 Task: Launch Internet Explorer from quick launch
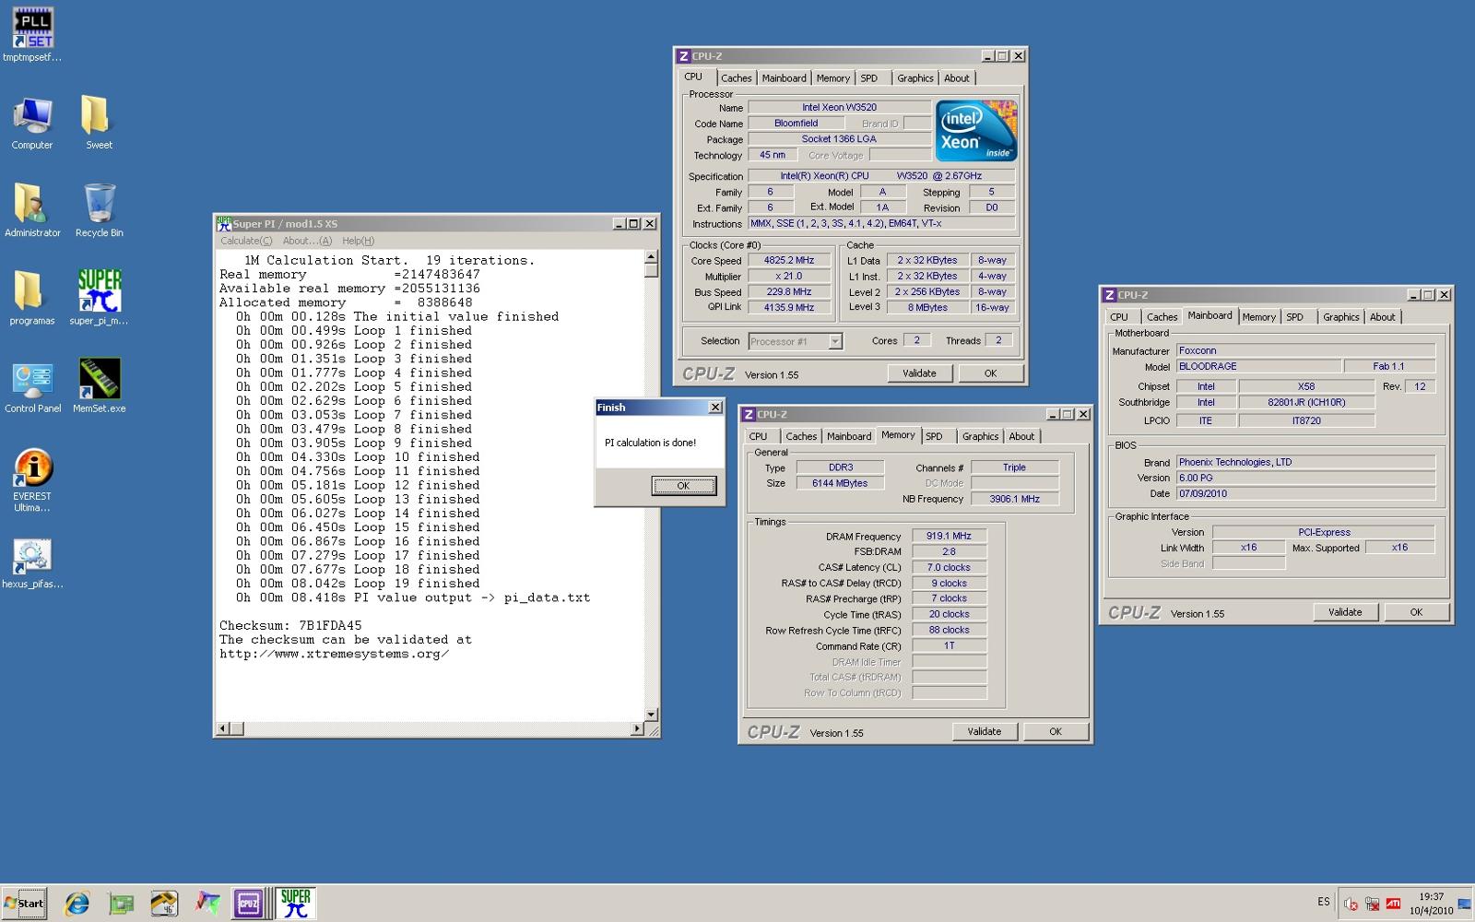pos(77,904)
